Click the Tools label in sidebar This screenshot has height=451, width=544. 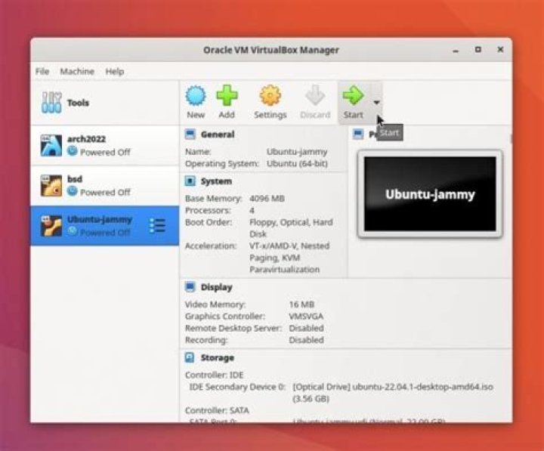(78, 103)
